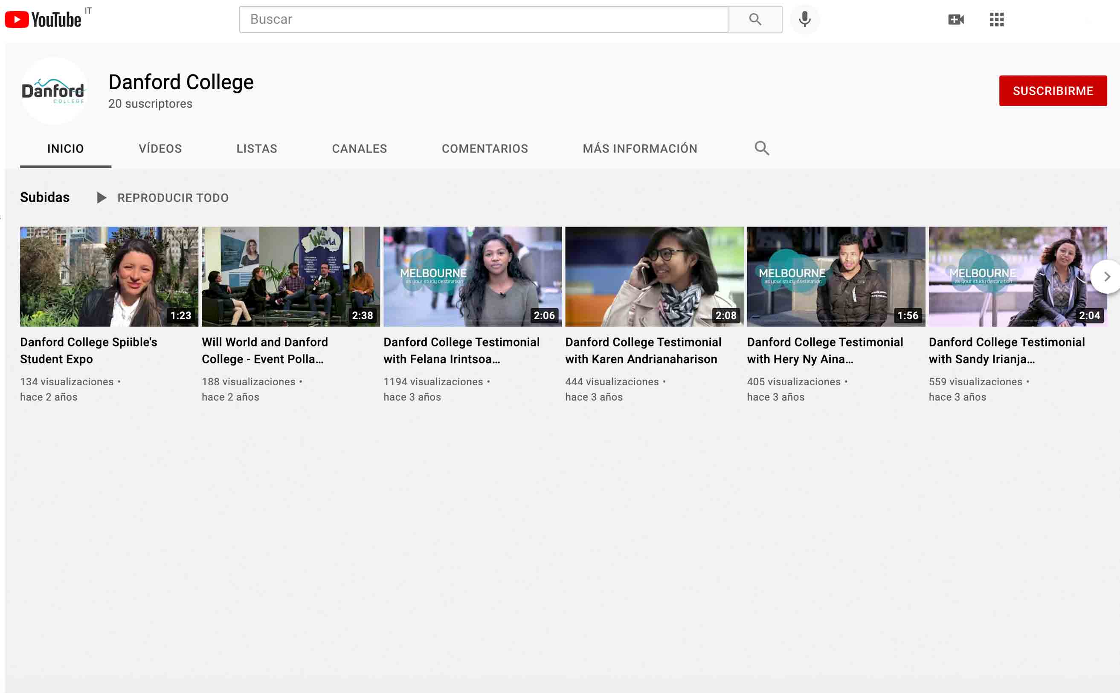Image resolution: width=1120 pixels, height=693 pixels.
Task: Click title 'Danford College Spiible's Student Expo'
Action: [x=89, y=351]
